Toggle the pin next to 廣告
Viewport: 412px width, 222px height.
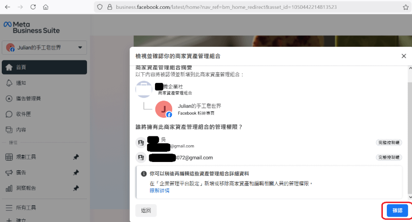(x=76, y=173)
